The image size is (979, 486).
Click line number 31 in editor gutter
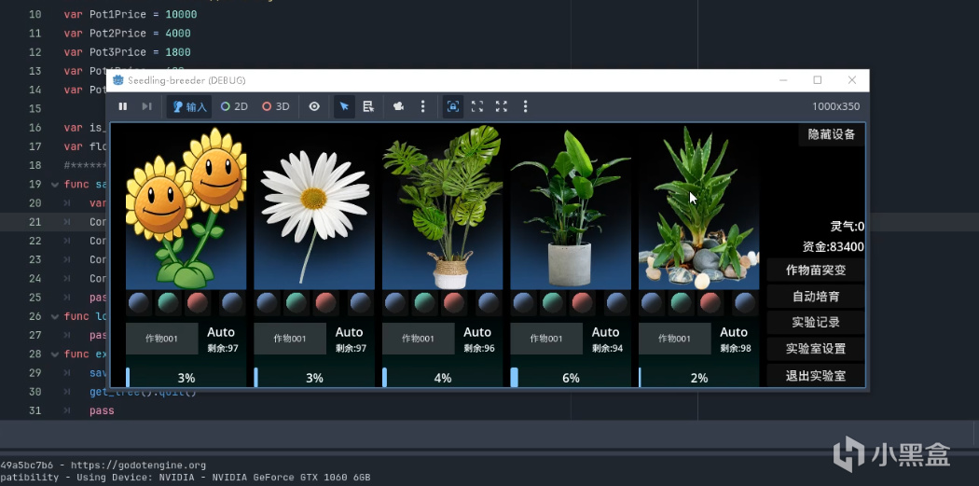(x=35, y=410)
